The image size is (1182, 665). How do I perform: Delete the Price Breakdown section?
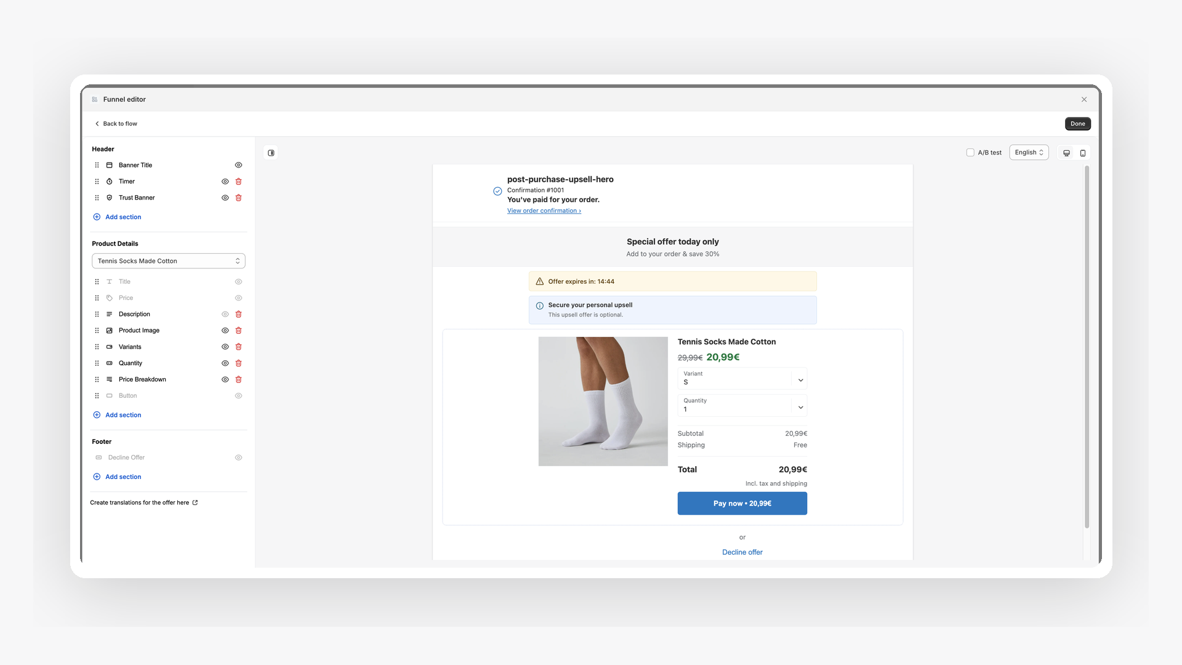[x=239, y=379]
